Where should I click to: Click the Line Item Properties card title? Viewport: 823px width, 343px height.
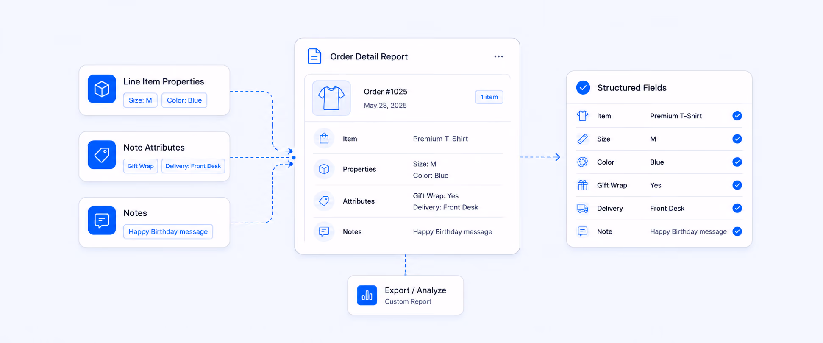(x=164, y=81)
